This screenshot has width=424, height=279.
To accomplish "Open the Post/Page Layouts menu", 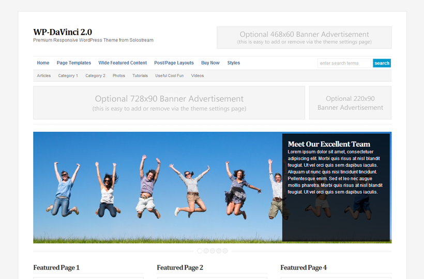I will click(174, 63).
